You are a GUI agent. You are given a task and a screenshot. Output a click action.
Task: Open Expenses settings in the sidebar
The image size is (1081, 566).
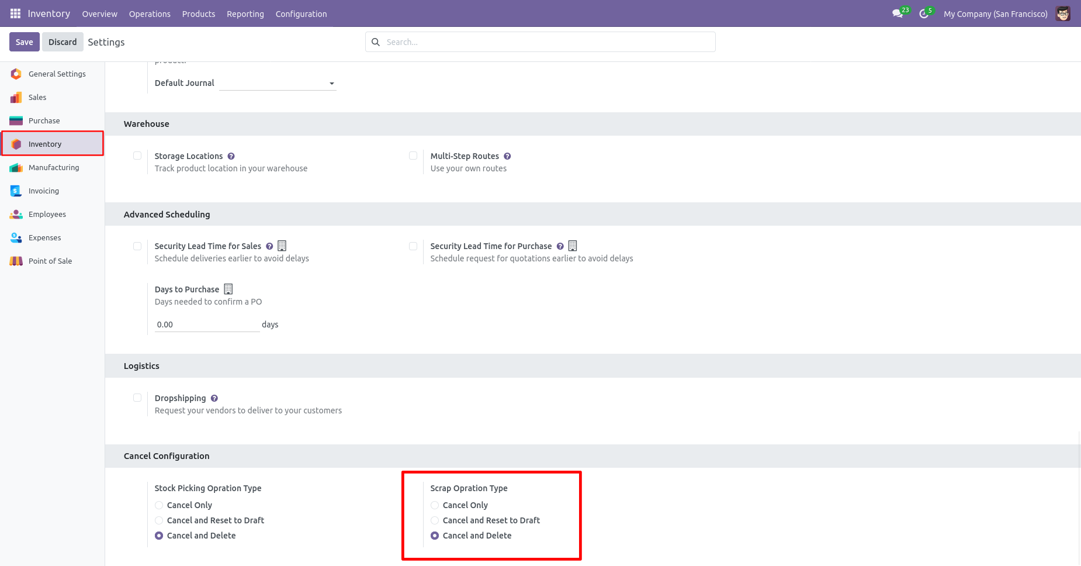53,237
